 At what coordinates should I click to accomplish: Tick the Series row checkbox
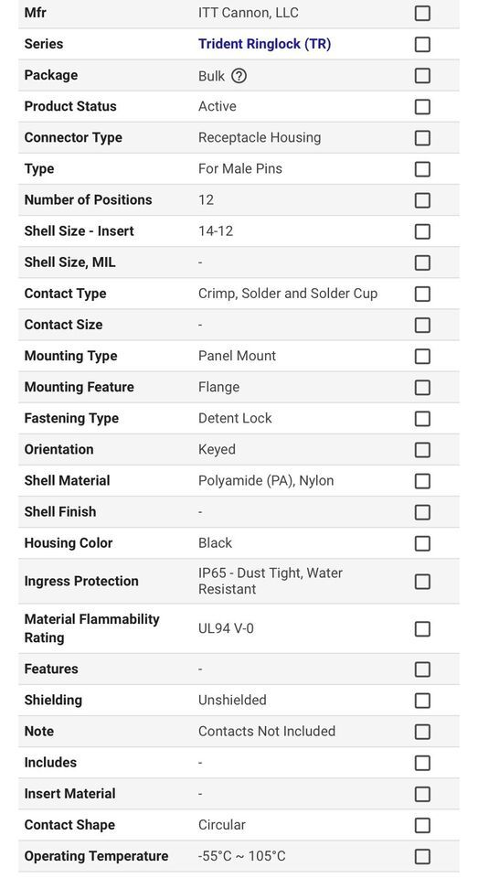click(422, 44)
